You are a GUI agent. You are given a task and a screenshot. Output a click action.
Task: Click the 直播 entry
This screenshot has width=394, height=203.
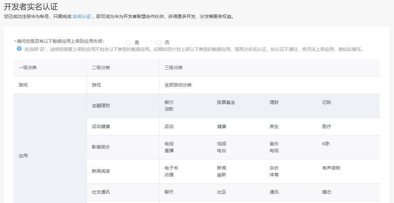pyautogui.click(x=169, y=151)
